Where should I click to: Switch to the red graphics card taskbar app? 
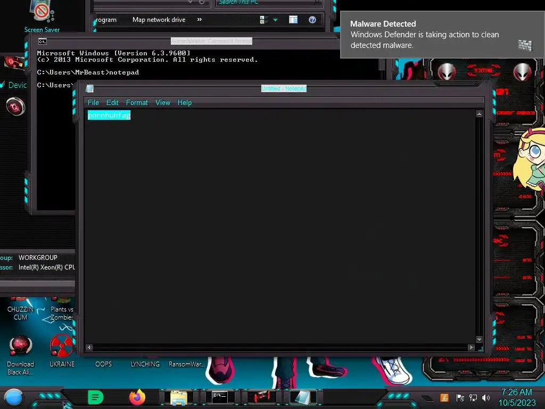point(261,397)
